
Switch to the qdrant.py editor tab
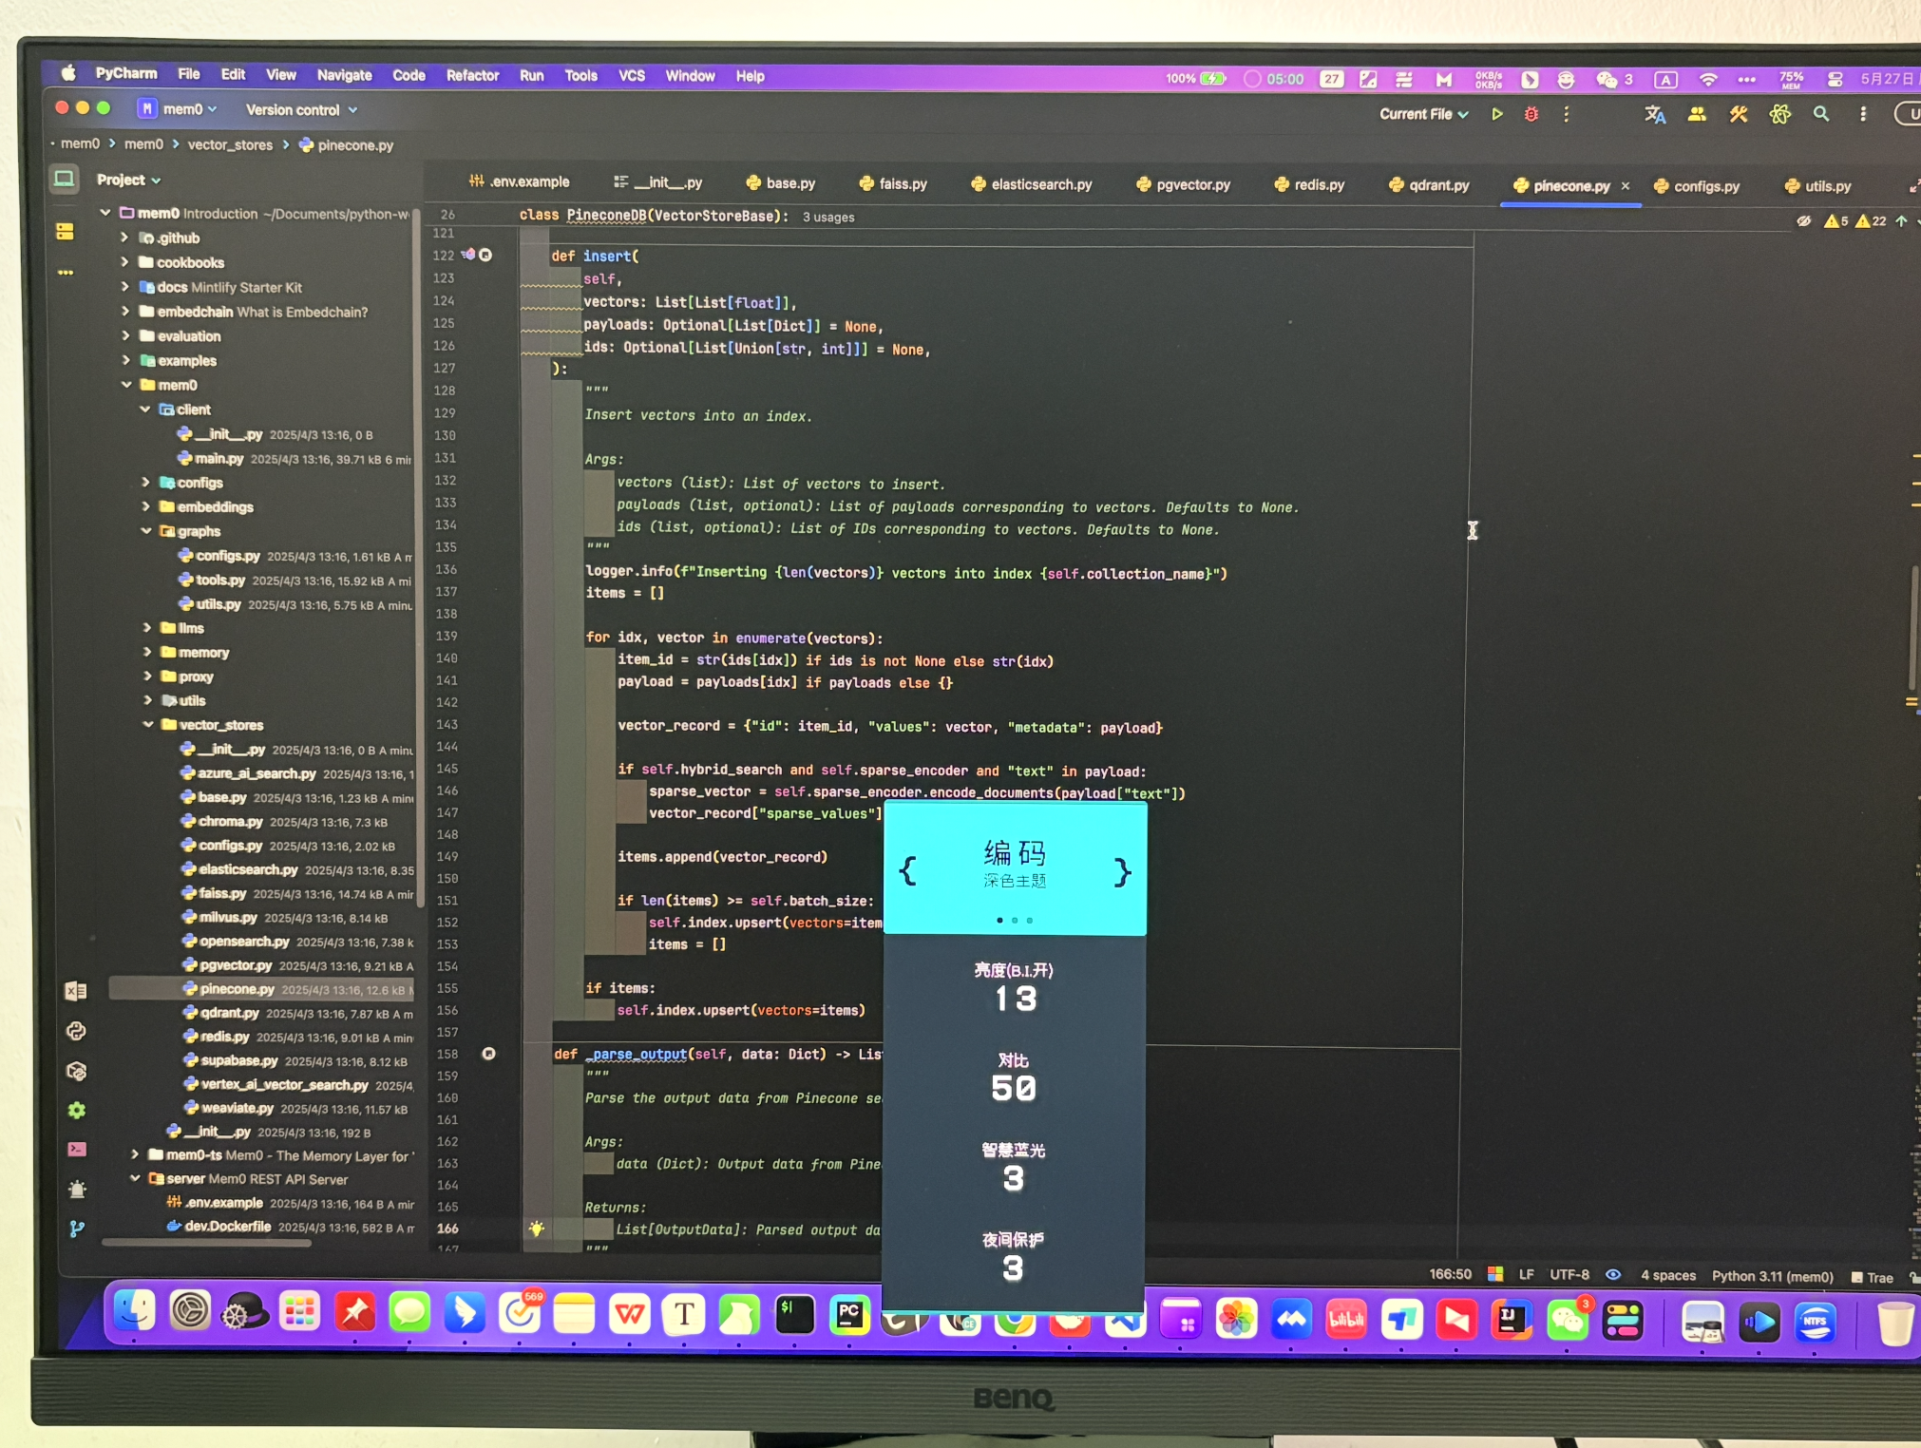pos(1437,185)
